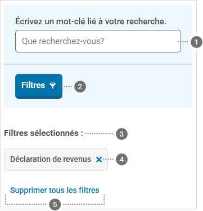Image resolution: width=203 pixels, height=211 pixels.
Task: Click the Supprimer tous les filtres link
Action: [55, 190]
